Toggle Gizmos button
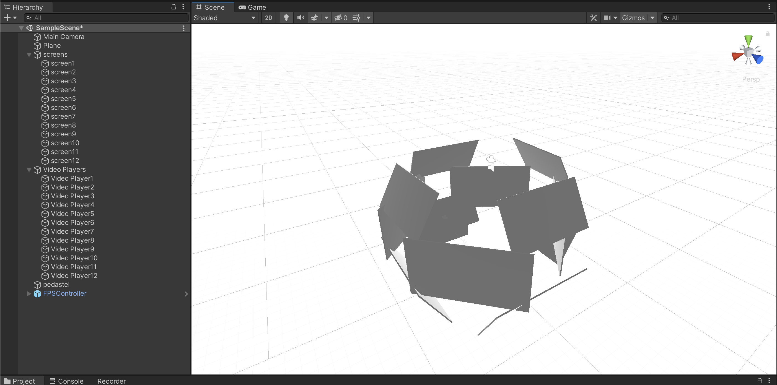777x385 pixels. click(633, 18)
